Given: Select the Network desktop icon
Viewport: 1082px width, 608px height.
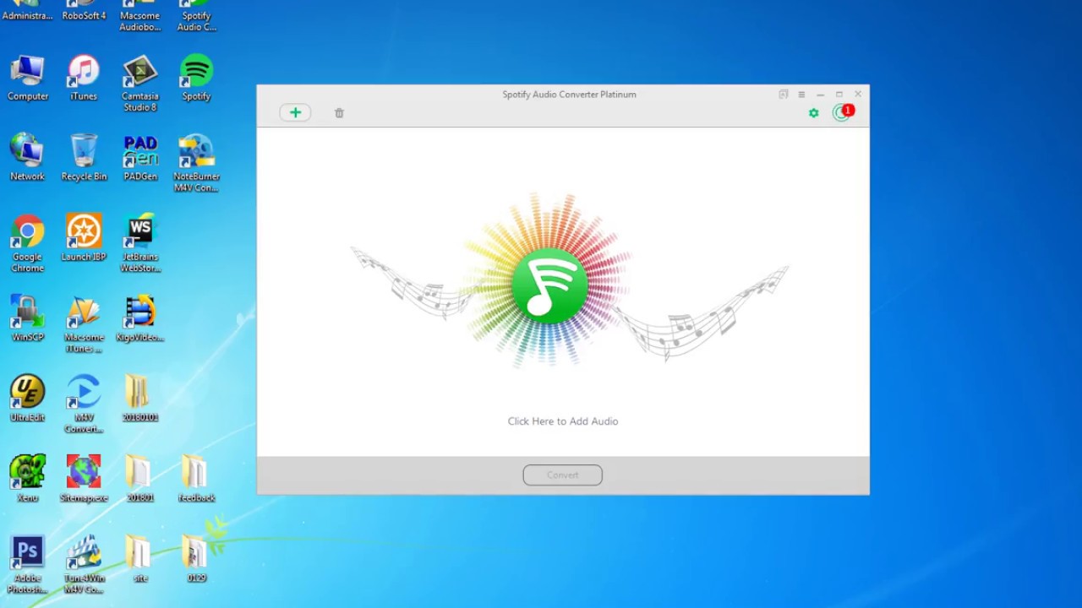Looking at the screenshot, I should click(x=27, y=157).
